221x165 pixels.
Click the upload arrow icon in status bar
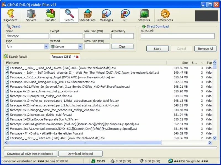click(113, 161)
